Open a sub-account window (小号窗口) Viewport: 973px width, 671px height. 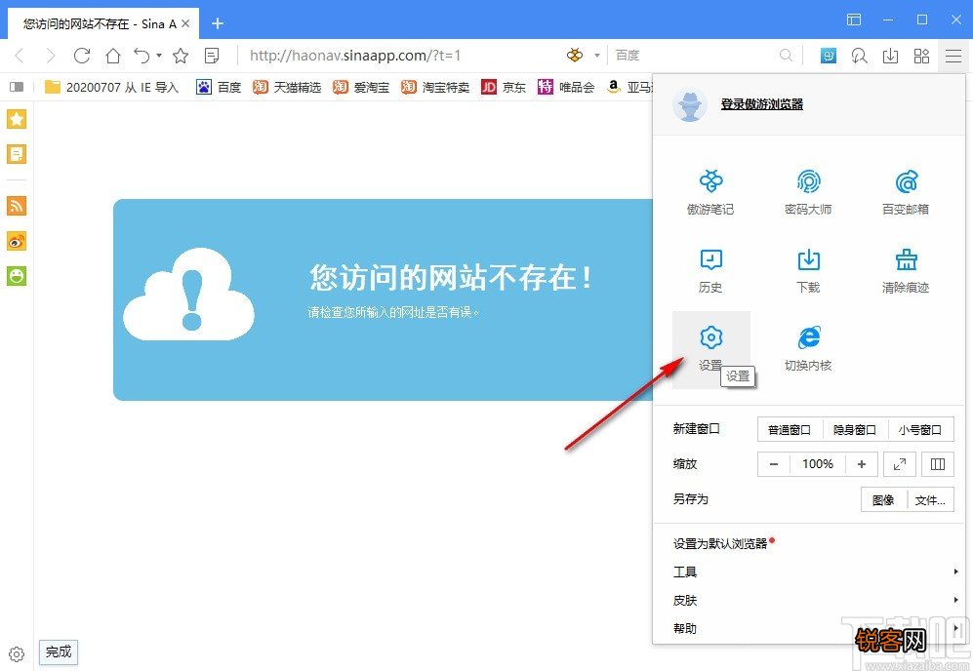tap(920, 429)
